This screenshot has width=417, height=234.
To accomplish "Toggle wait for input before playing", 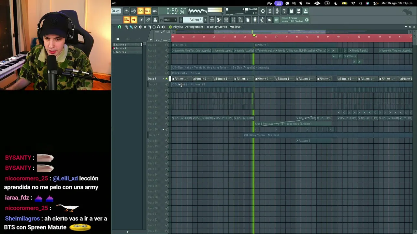I will pyautogui.click(x=133, y=11).
